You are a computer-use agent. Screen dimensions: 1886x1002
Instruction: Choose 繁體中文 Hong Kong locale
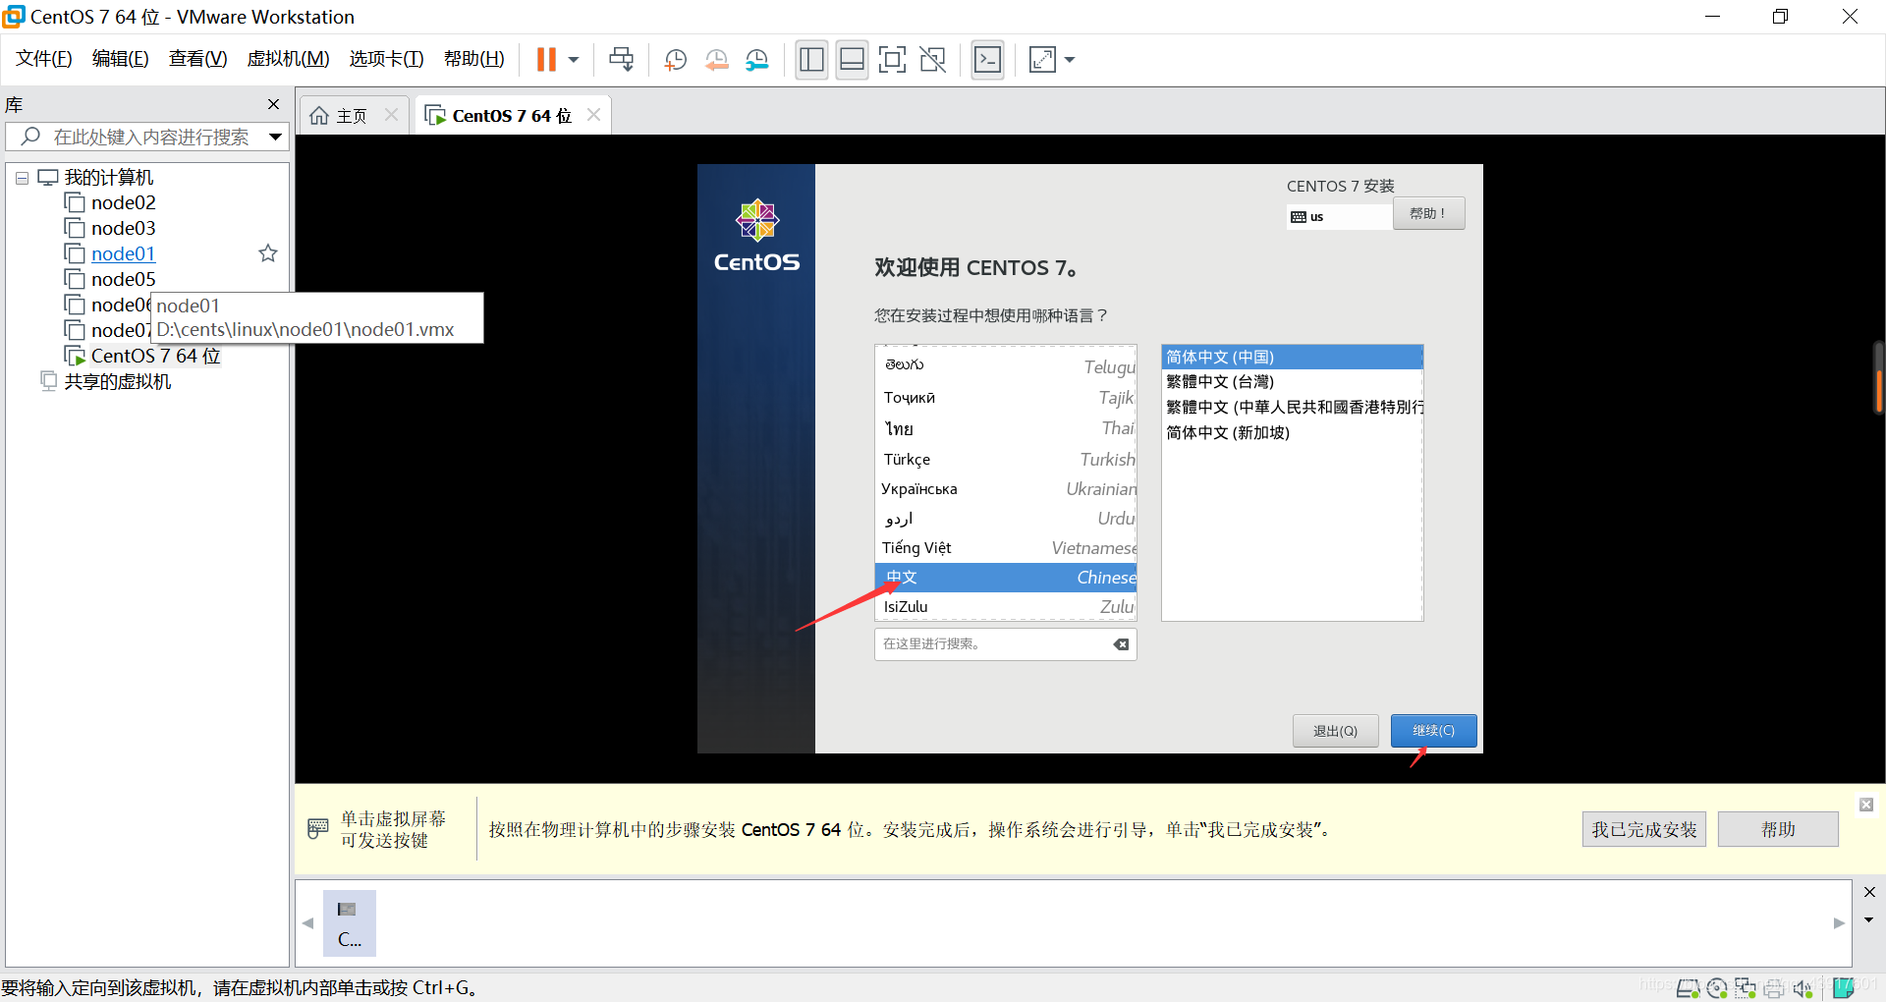pos(1292,407)
